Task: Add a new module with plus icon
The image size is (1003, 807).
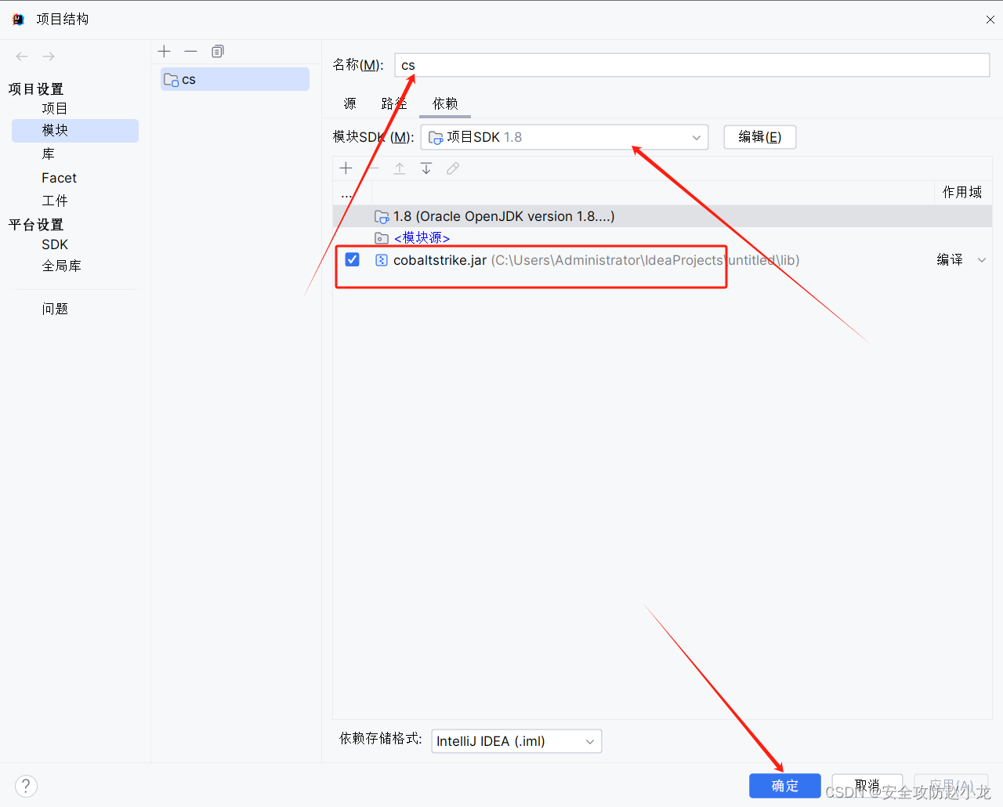Action: (x=164, y=52)
